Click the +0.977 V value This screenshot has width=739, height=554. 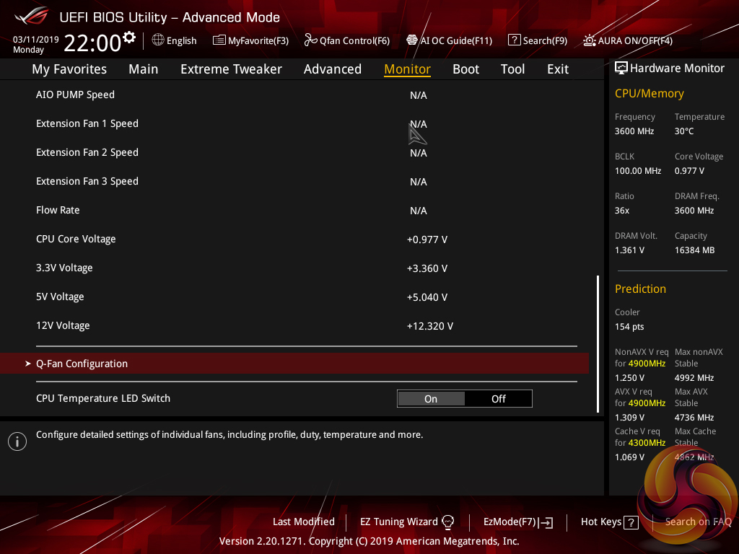coord(427,239)
